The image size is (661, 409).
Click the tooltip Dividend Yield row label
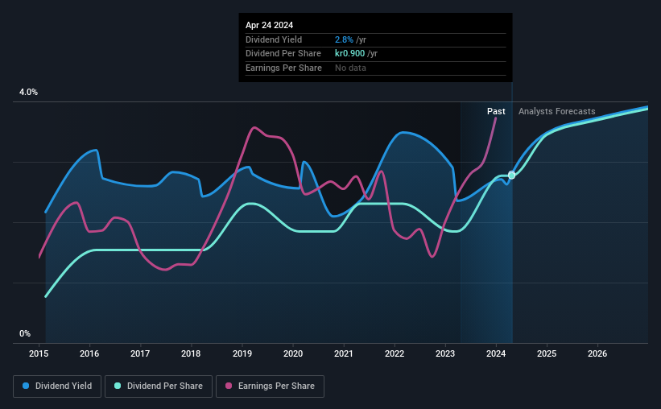click(274, 39)
